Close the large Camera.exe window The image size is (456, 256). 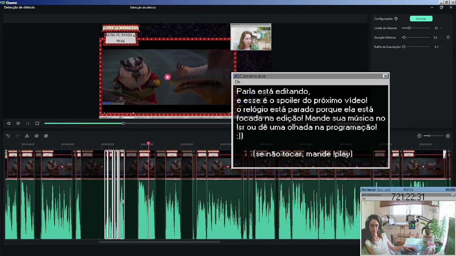[x=385, y=76]
